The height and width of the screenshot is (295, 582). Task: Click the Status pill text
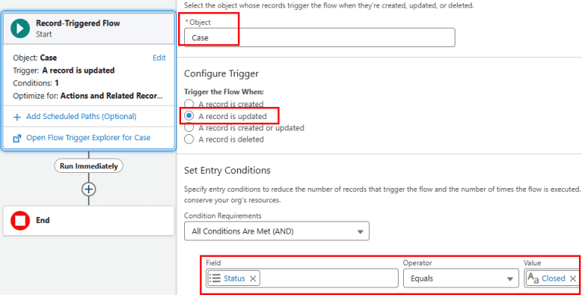pos(234,278)
